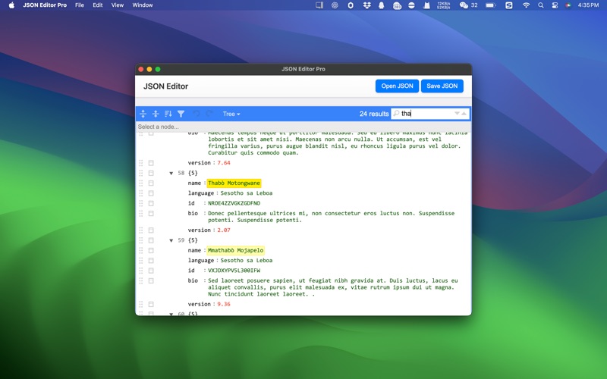Click the collapse all fields icon
Viewport: 607px width, 379px height.
[x=156, y=114]
